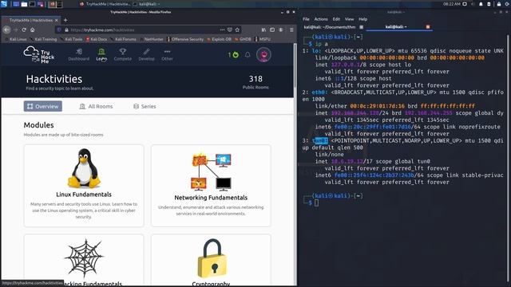Image resolution: width=511 pixels, height=287 pixels.
Task: Save page to Pocket icon
Action: 230,29
